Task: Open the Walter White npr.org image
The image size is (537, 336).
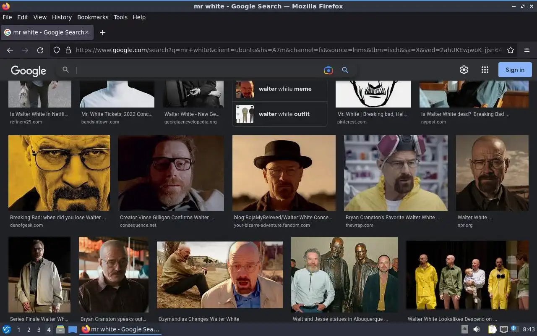Action: [492, 173]
